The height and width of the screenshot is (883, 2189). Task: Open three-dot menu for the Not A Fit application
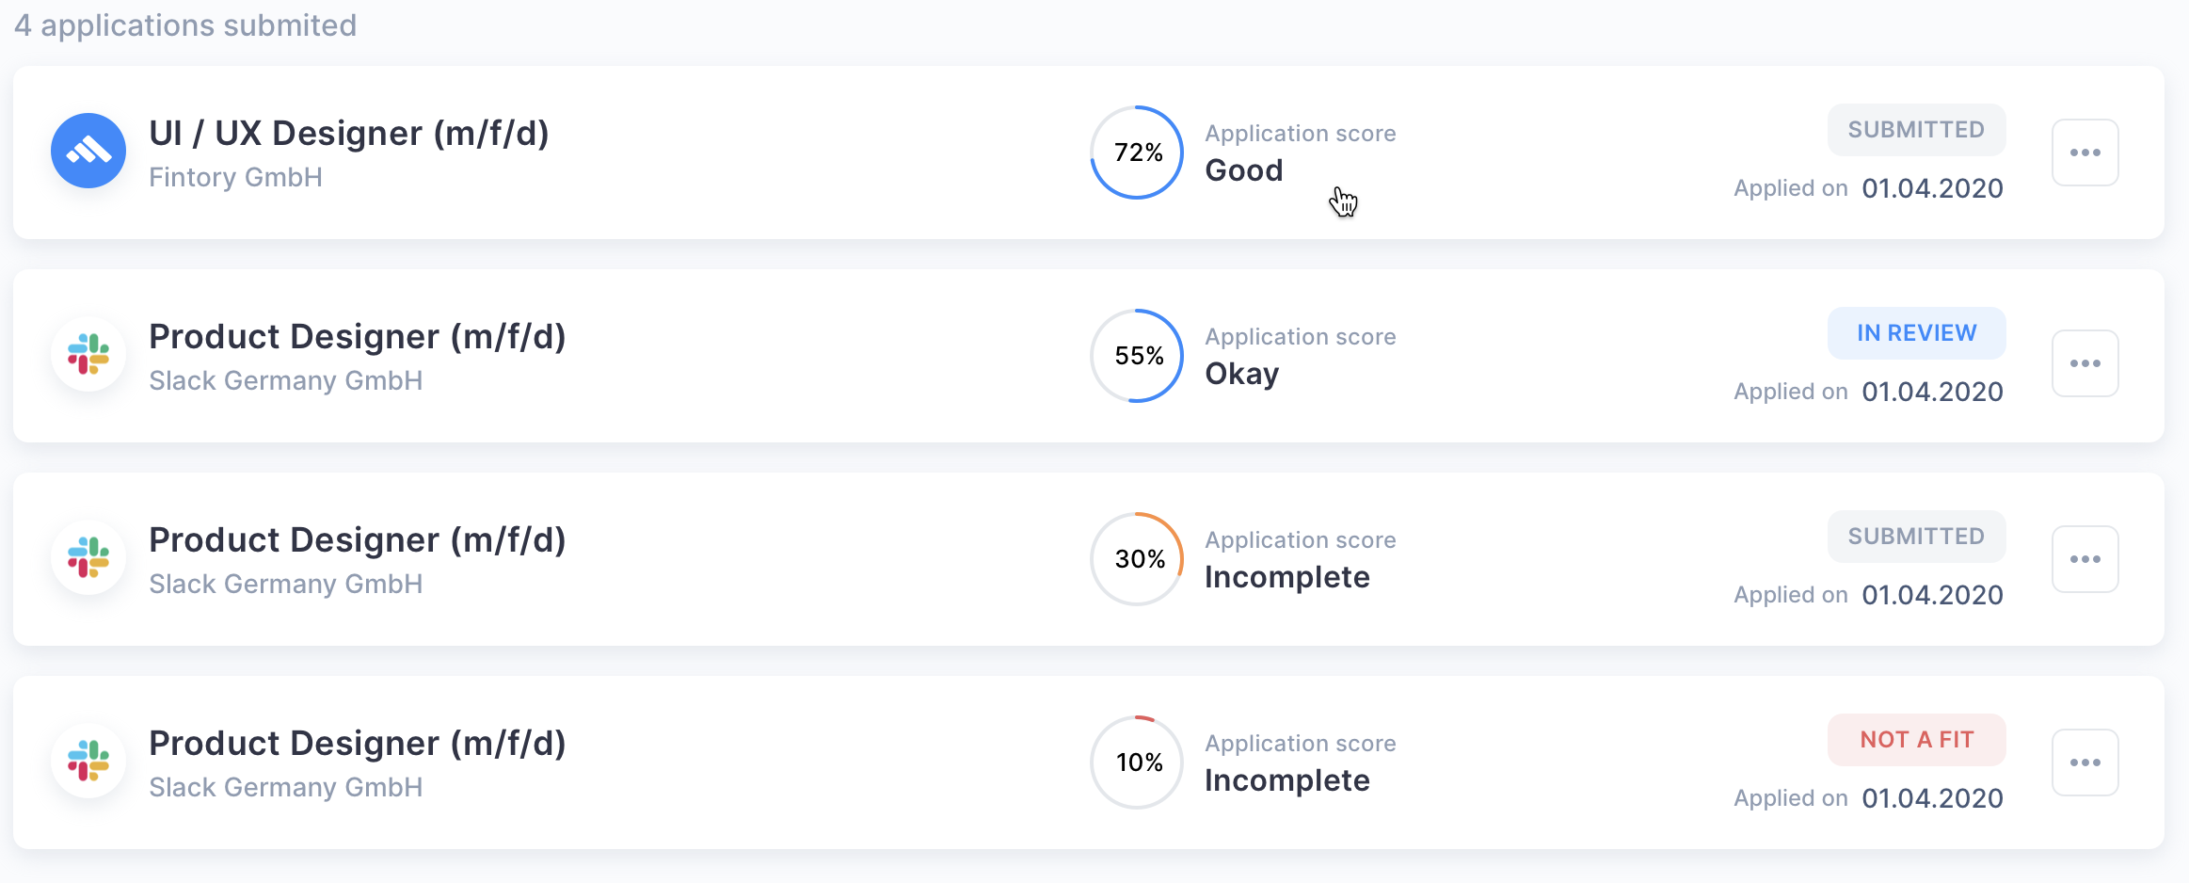point(2085,763)
